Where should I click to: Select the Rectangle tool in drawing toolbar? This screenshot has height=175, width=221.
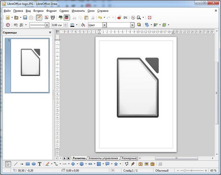click(x=28, y=164)
